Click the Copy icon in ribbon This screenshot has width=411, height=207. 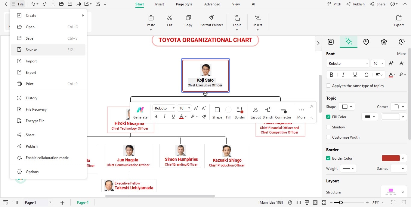pos(188,18)
